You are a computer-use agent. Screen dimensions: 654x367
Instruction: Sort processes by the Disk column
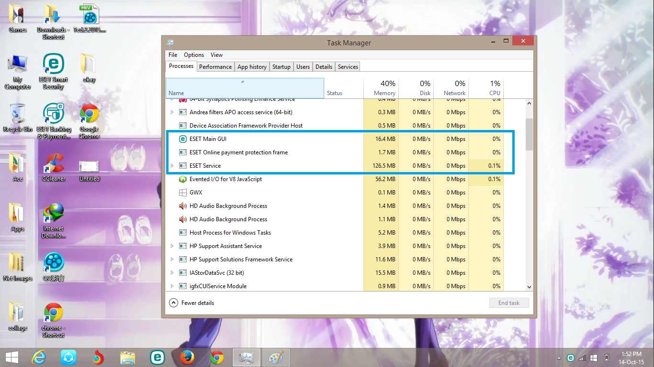pyautogui.click(x=416, y=88)
